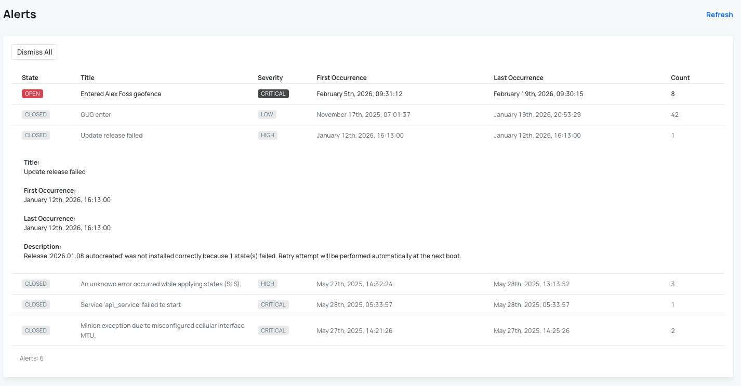Collapse the 'Update release failed' alert row
741x386 pixels.
111,136
